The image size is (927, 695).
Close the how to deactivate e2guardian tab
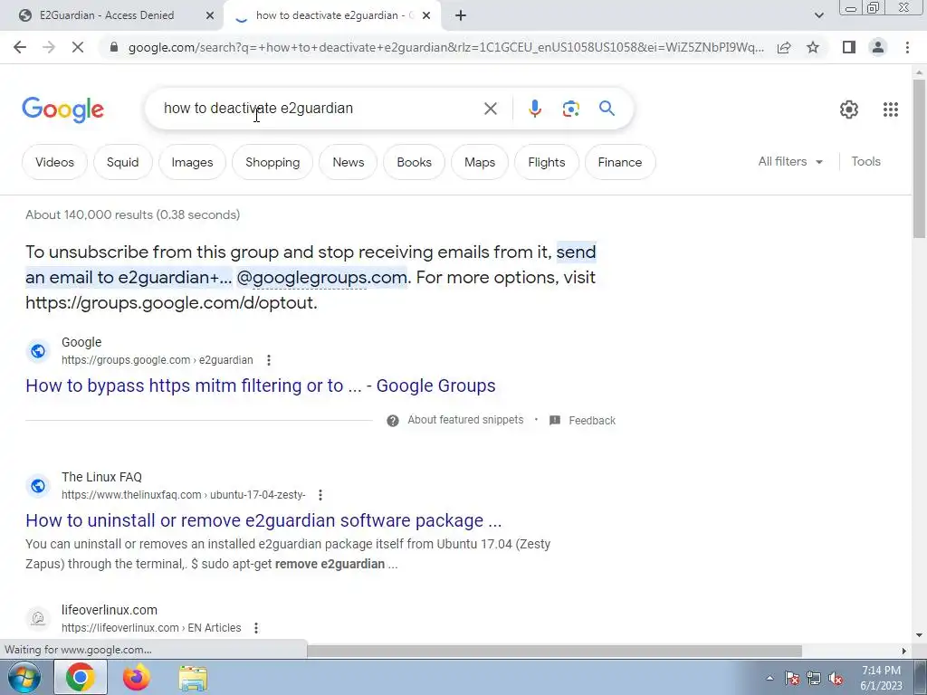[x=426, y=16]
